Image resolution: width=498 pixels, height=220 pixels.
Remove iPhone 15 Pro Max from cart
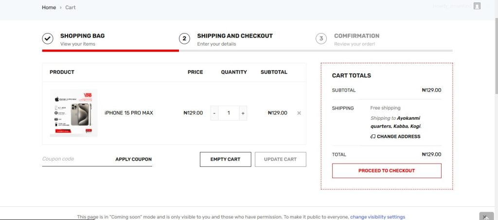point(299,113)
